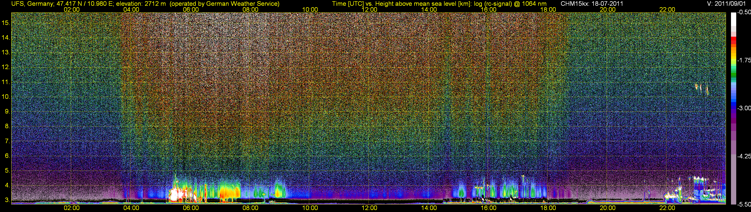Screen dimensions: 751x212
Task: Click the height axis label "5."
Action: click(8, 171)
